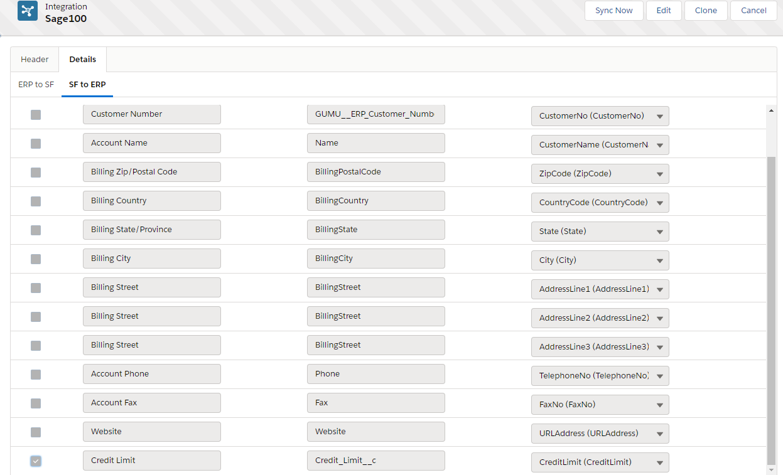This screenshot has width=783, height=475.
Task: Click the BillingPostalCode field
Action: (x=375, y=172)
